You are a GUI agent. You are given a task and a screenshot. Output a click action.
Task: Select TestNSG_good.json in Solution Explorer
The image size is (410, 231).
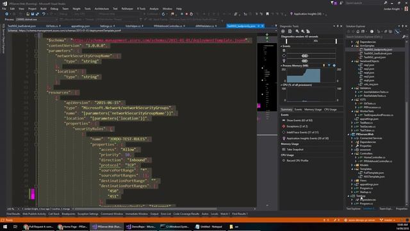374,57
